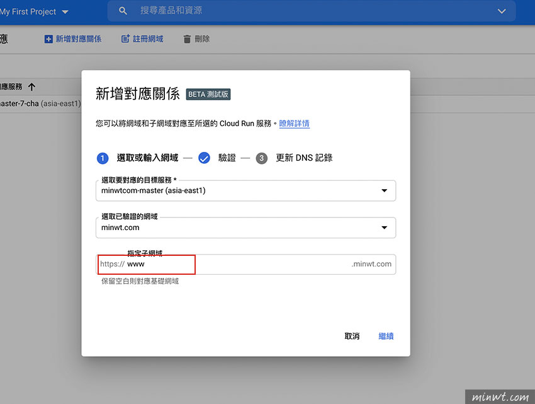Select the aster-7-cha (asia-east1) row text
Viewport: 535px width, 404px height.
click(x=40, y=103)
